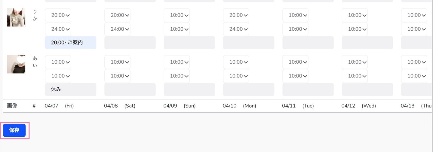Click the '休み' note field for あい

(71, 90)
